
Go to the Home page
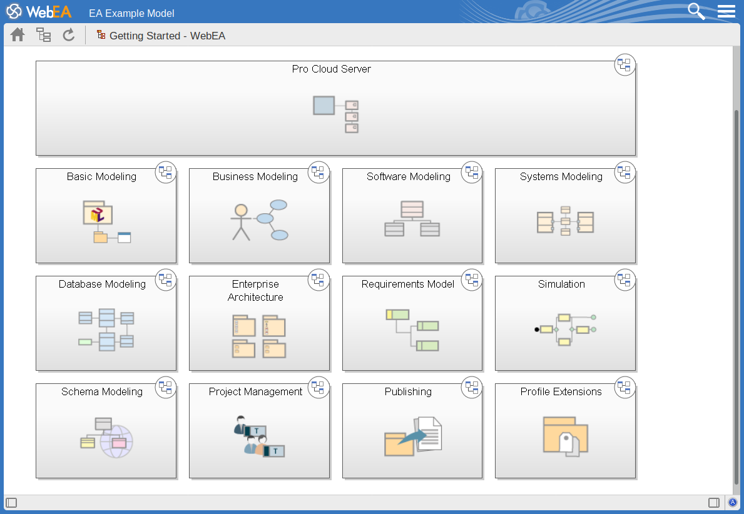tap(18, 34)
